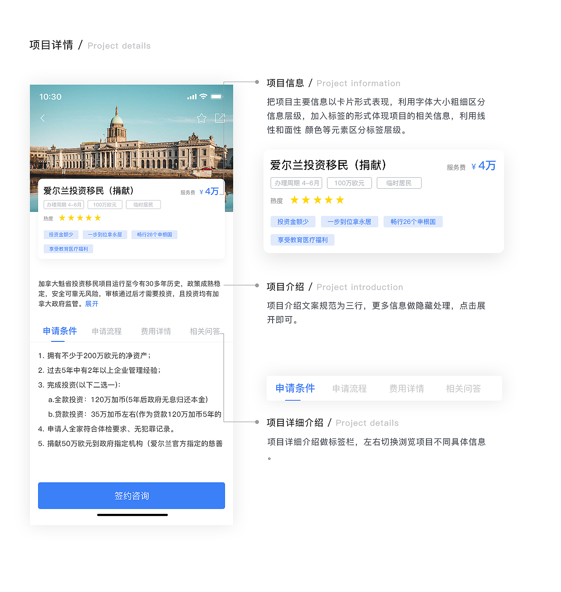Click first star of 热度 rating in enlarged card
This screenshot has height=592, width=561.
(295, 200)
